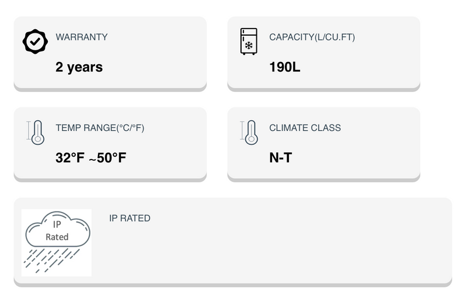
Task: Click the "2 years" warranty value
Action: click(x=79, y=67)
